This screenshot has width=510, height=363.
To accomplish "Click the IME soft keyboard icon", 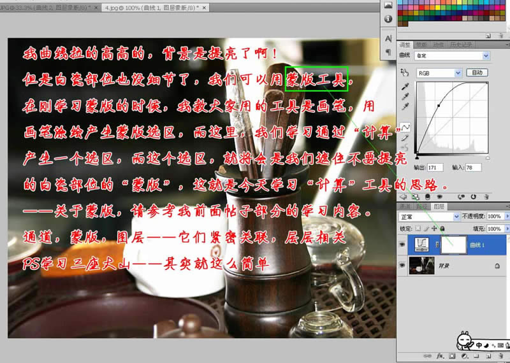I will [x=500, y=345].
